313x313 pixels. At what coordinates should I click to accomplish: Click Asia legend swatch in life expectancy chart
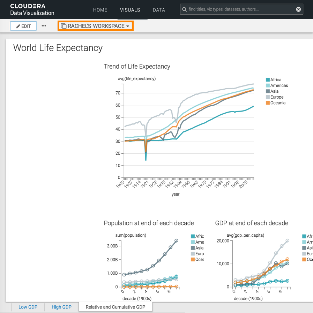[268, 91]
